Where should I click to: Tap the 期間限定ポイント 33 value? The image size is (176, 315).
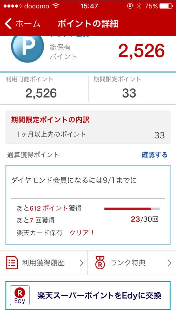pos(129,93)
